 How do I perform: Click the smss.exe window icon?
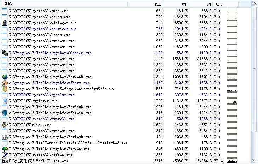point(5,11)
